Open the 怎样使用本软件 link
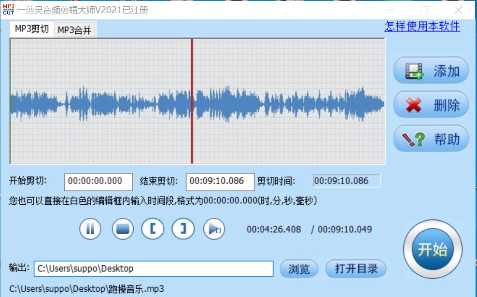This screenshot has width=477, height=297. (422, 26)
